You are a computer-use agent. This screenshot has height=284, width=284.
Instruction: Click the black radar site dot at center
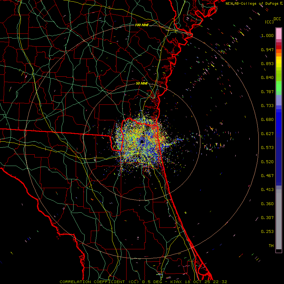(x=142, y=141)
